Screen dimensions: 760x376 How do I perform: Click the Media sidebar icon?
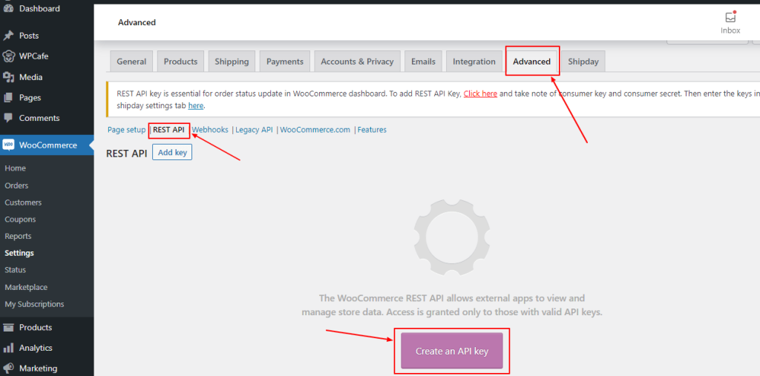point(7,77)
